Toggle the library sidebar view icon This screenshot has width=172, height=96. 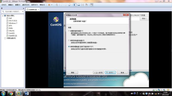(75, 5)
